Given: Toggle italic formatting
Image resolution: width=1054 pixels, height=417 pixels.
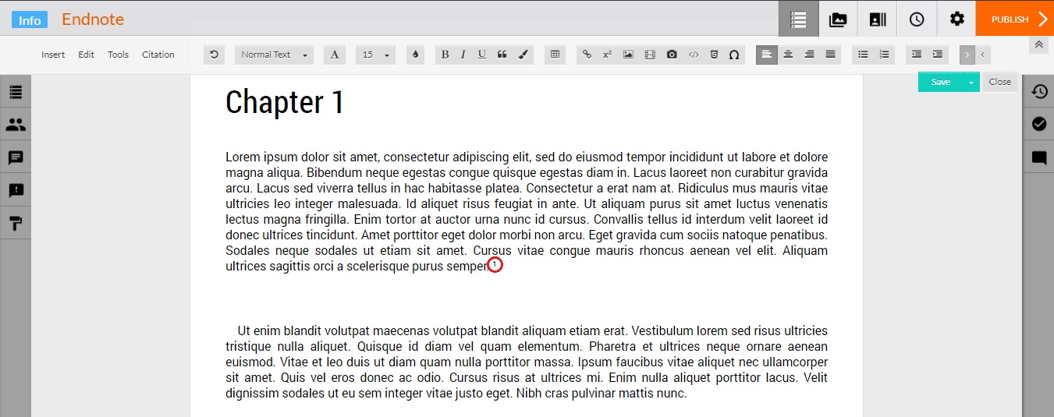Looking at the screenshot, I should click(x=463, y=55).
